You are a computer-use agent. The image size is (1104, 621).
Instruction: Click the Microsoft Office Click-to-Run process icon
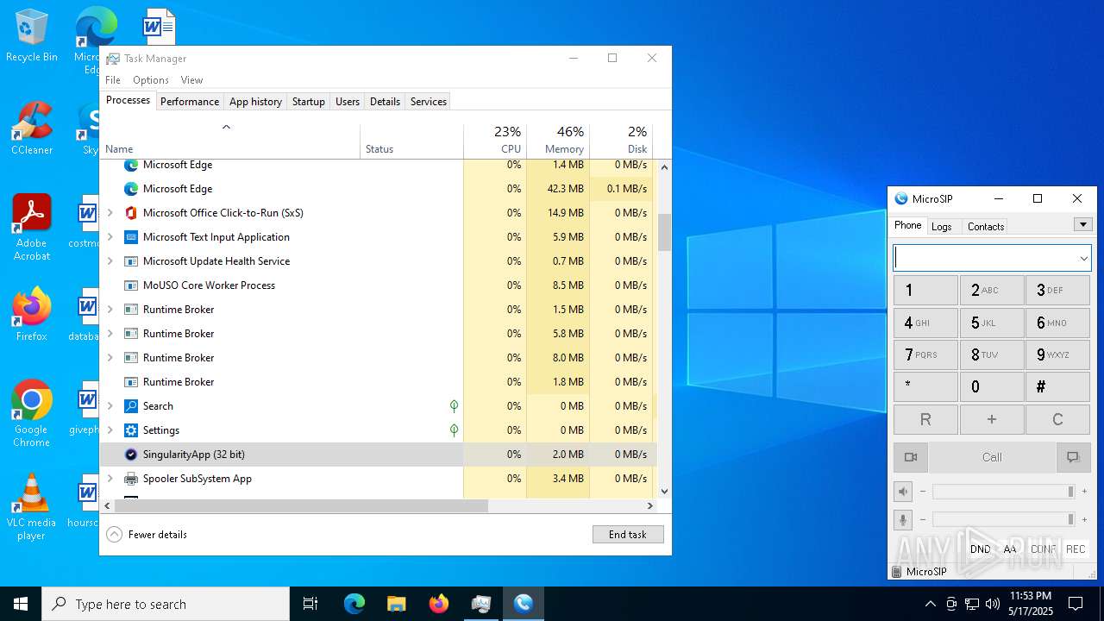point(131,213)
